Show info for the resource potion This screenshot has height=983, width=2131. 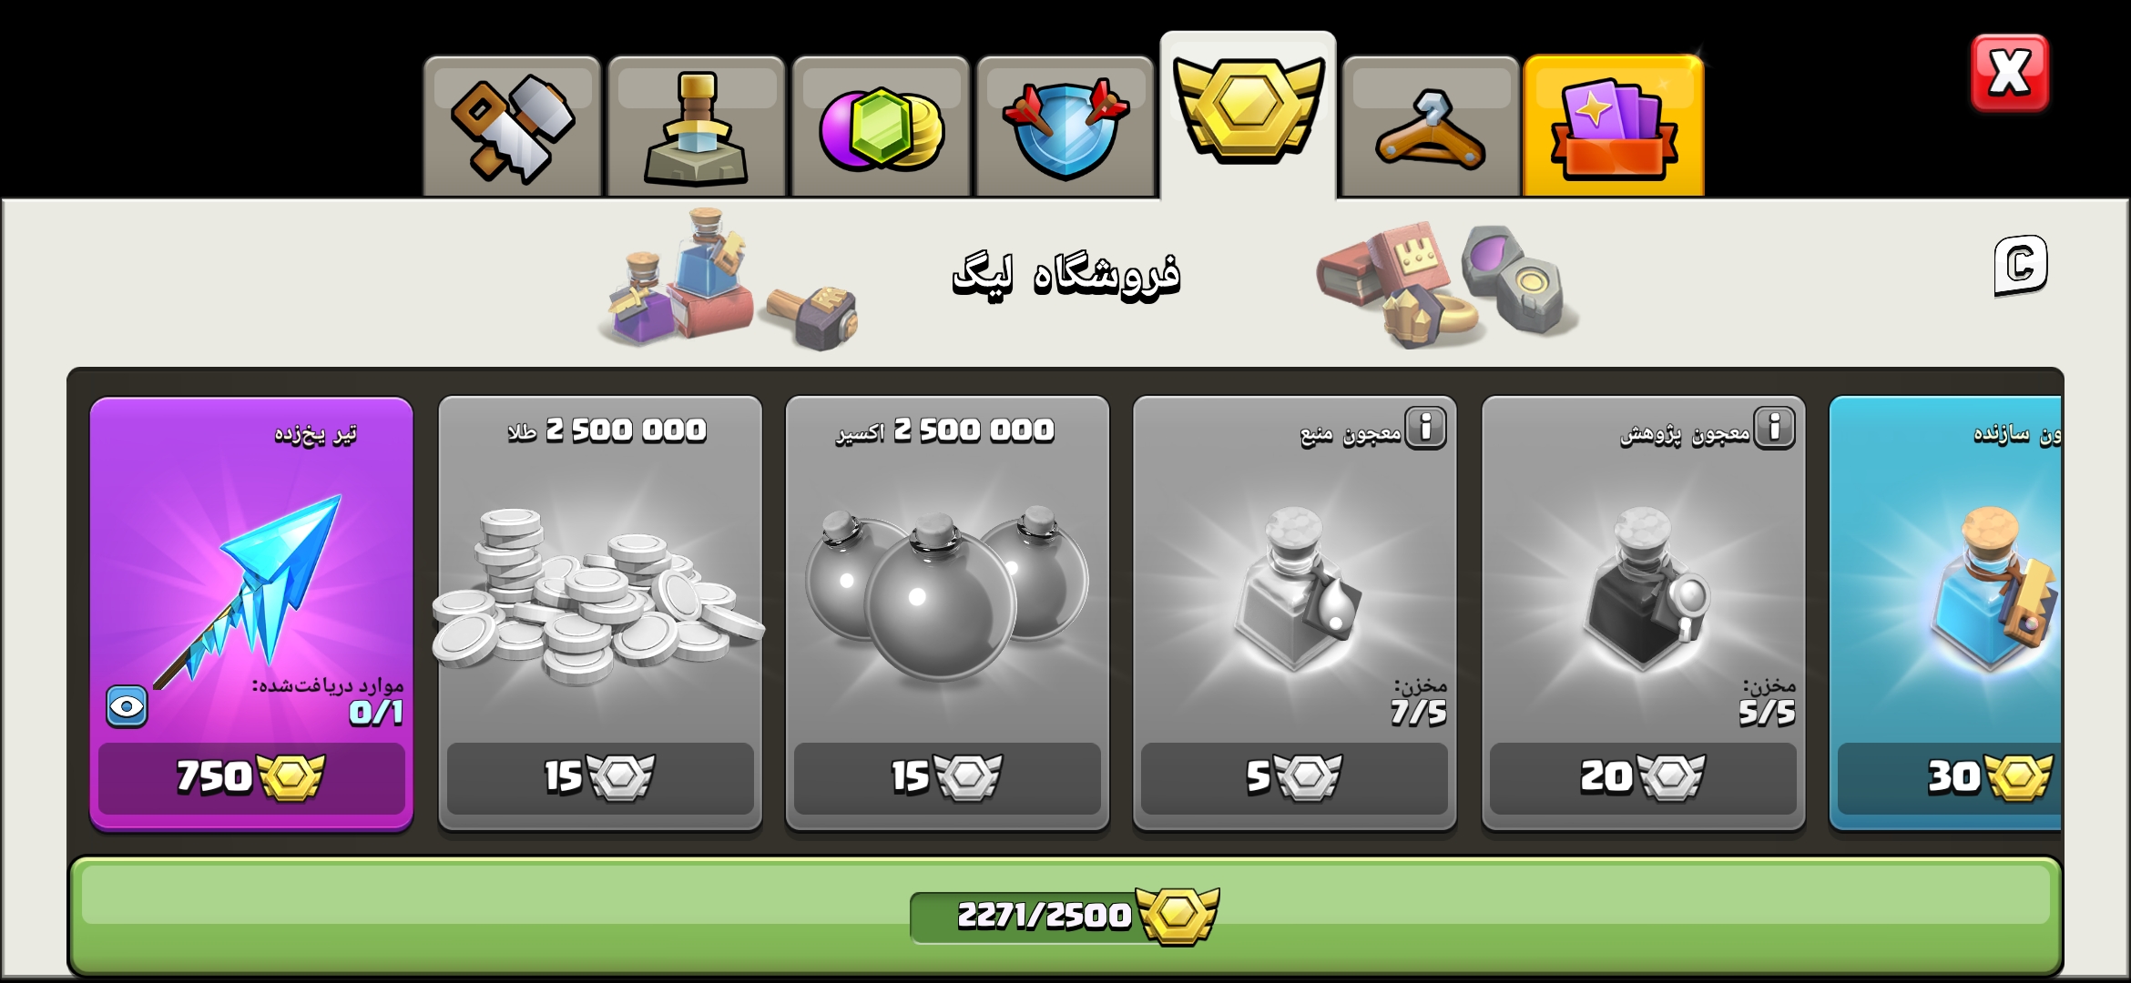(1426, 427)
